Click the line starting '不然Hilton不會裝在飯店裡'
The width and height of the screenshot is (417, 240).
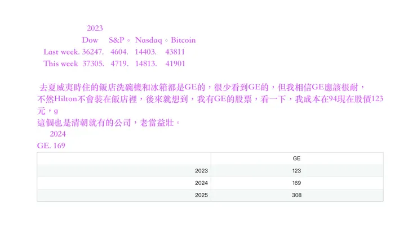(x=210, y=99)
